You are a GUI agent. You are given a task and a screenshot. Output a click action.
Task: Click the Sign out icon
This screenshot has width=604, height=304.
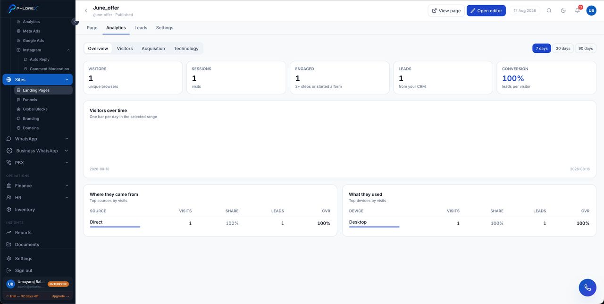[9, 270]
